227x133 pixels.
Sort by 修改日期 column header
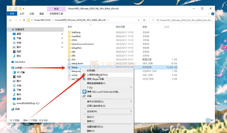tap(120, 27)
